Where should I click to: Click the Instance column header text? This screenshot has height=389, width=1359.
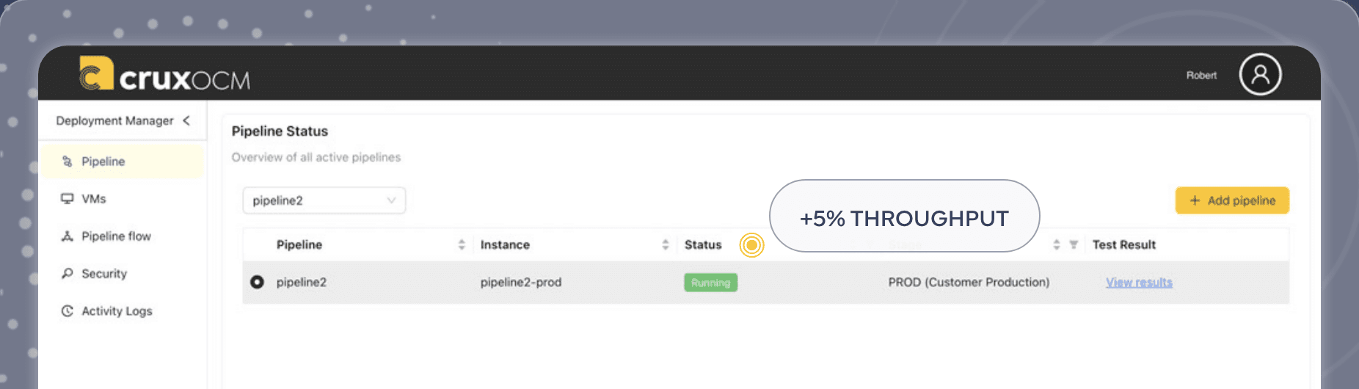pos(505,245)
